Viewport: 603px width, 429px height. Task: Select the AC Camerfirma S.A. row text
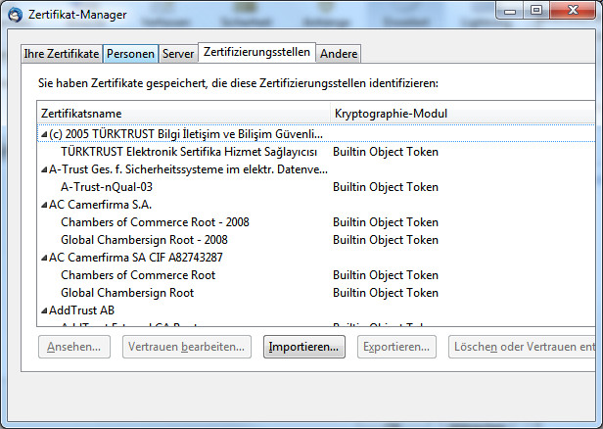[x=101, y=205]
